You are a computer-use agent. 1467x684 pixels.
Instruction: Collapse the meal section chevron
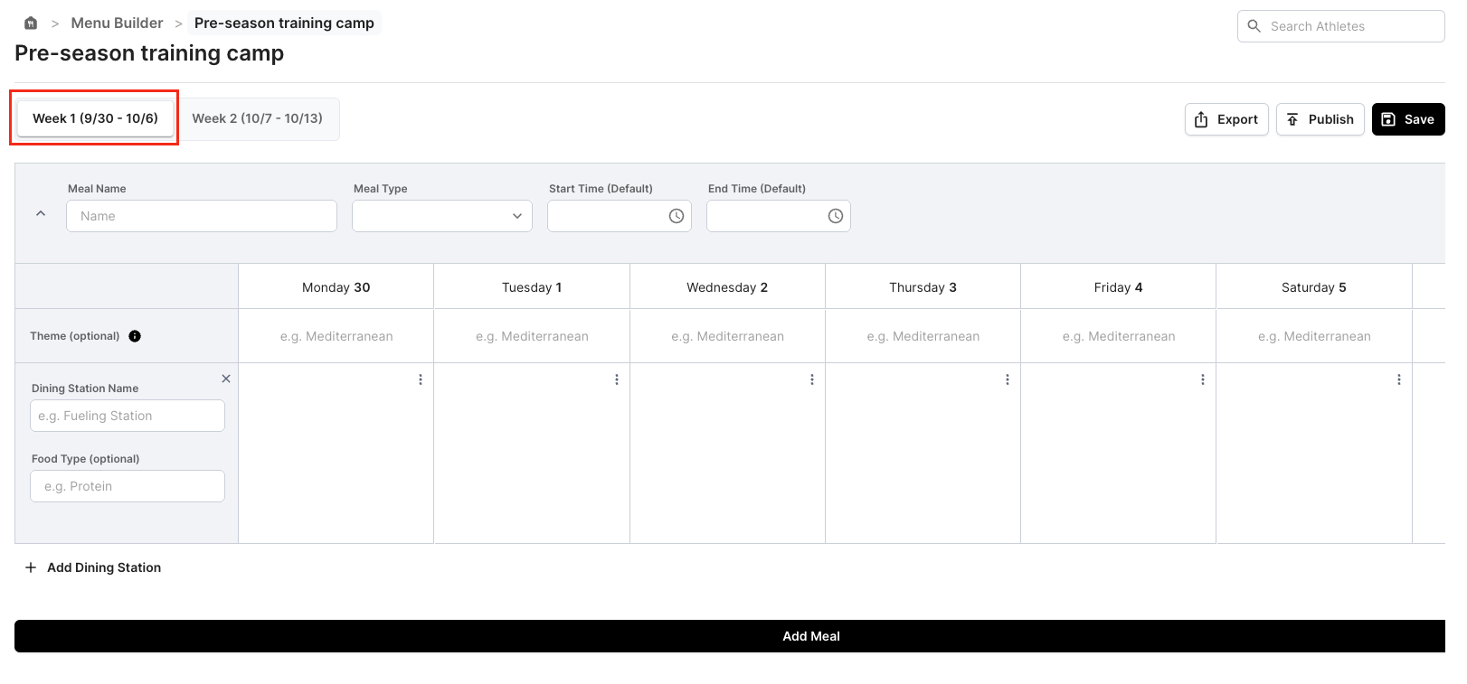41,214
